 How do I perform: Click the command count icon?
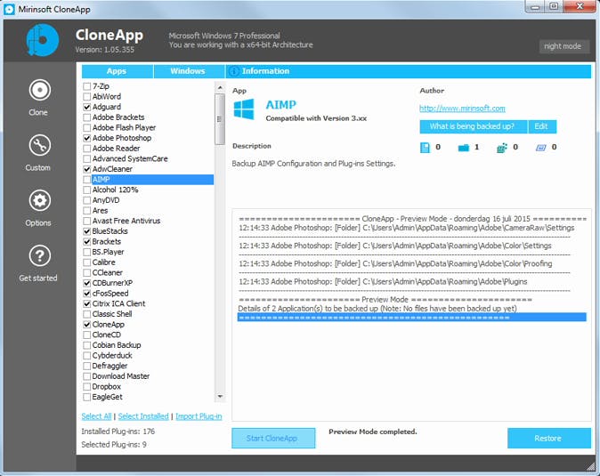(540, 148)
